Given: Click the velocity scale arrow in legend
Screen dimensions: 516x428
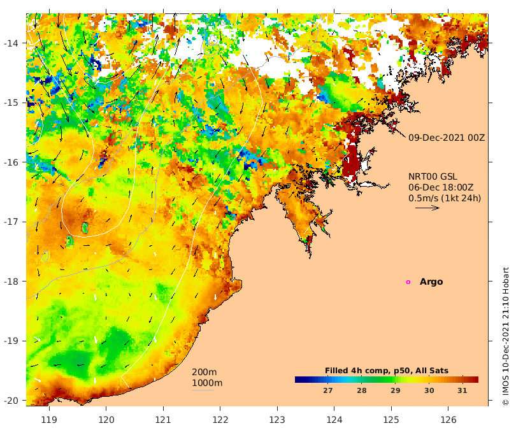Looking at the screenshot, I should 427,208.
